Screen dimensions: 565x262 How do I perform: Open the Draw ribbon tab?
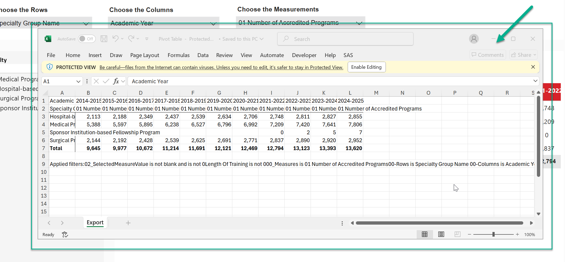point(116,55)
